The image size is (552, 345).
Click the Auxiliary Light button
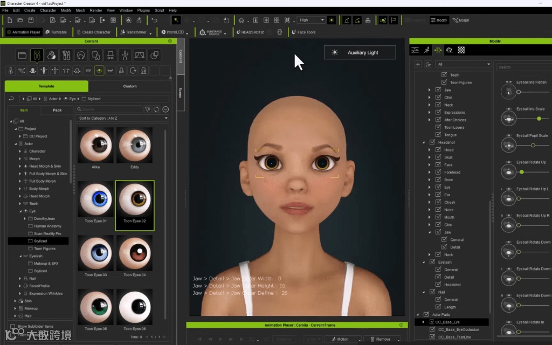point(360,53)
